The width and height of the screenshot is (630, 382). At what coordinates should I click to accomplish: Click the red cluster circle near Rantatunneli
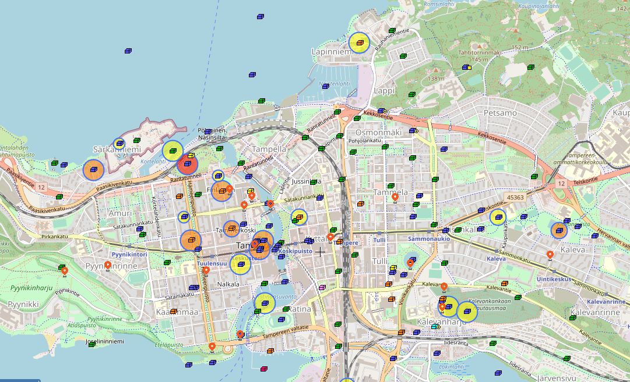coord(187,163)
